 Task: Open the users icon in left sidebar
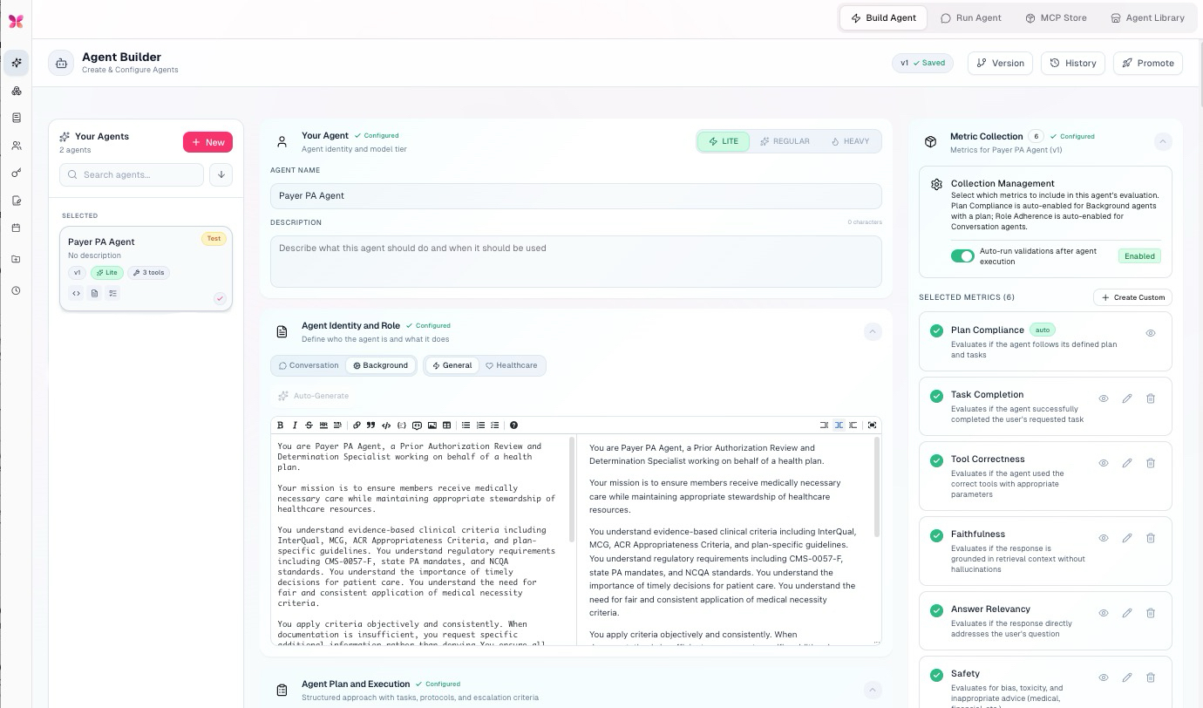tap(16, 146)
